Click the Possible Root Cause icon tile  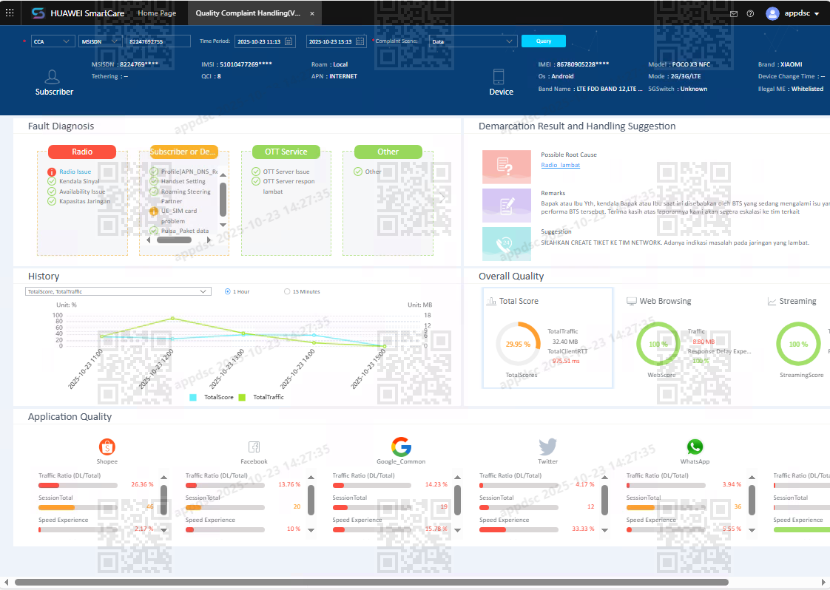pyautogui.click(x=507, y=166)
